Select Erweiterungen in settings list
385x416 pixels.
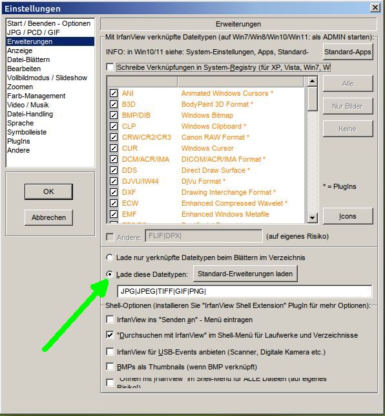[x=50, y=41]
